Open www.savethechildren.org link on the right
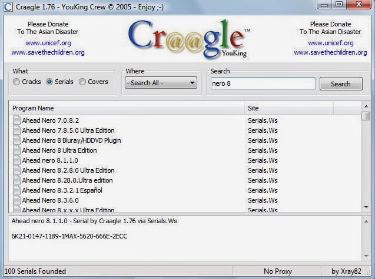This screenshot has height=279, width=375. tap(330, 52)
